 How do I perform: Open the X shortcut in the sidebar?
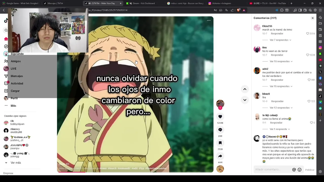point(320,72)
